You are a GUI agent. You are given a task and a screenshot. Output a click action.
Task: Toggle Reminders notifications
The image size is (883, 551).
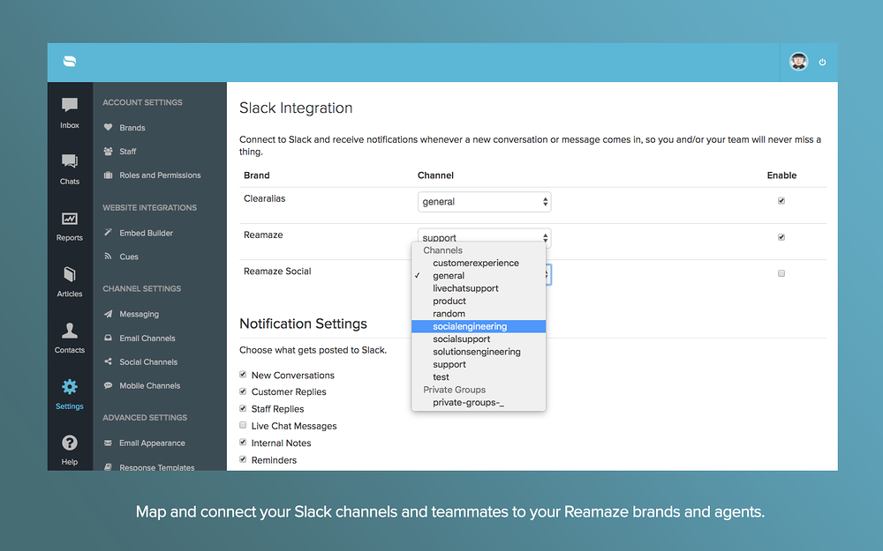click(243, 459)
